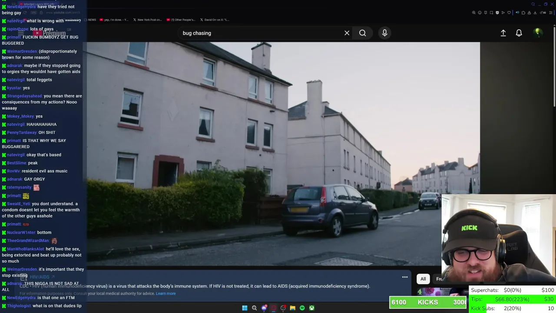Click chat username 'RovWv'
The height and width of the screenshot is (313, 556).
click(x=13, y=171)
